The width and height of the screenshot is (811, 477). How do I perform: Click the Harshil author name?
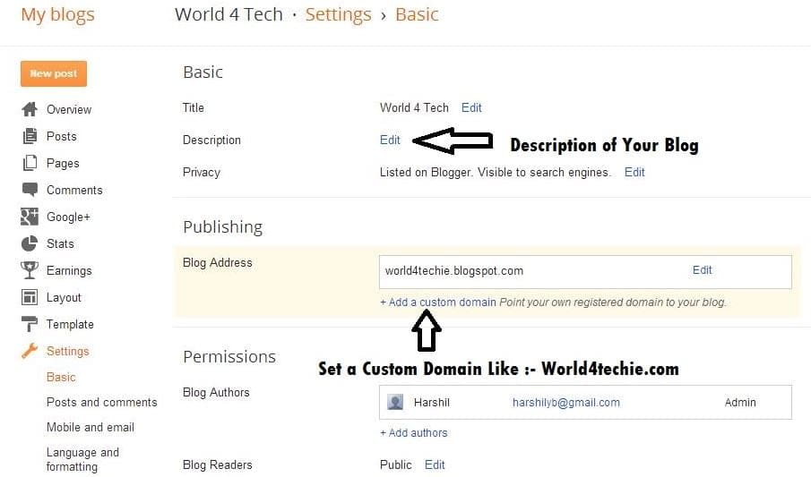click(x=431, y=402)
